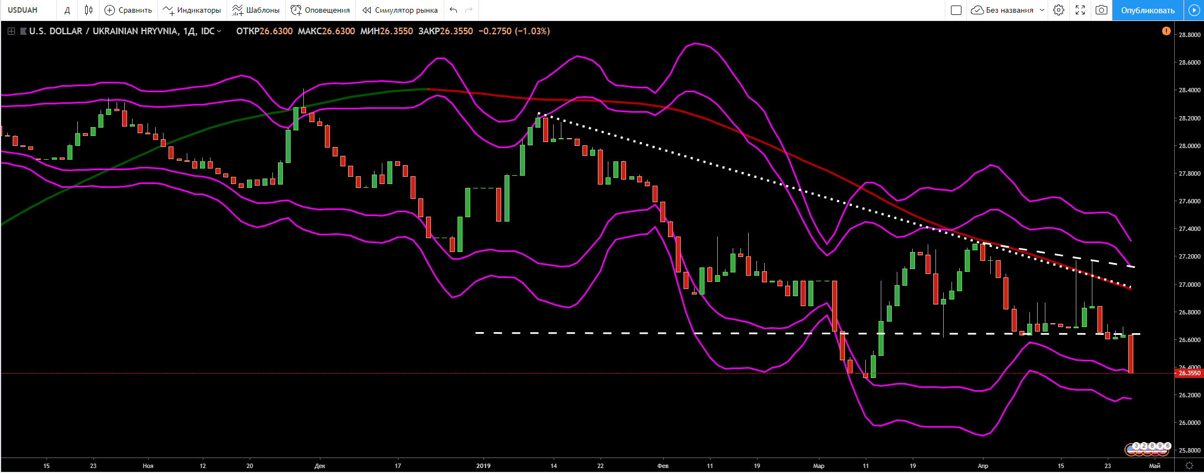Click the US economic event marker numbered 2
1204x473 pixels.
tap(1144, 446)
